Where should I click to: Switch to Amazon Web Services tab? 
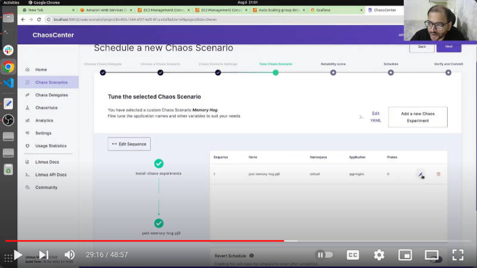[106, 10]
